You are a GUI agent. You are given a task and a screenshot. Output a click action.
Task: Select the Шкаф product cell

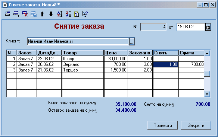[83, 59]
